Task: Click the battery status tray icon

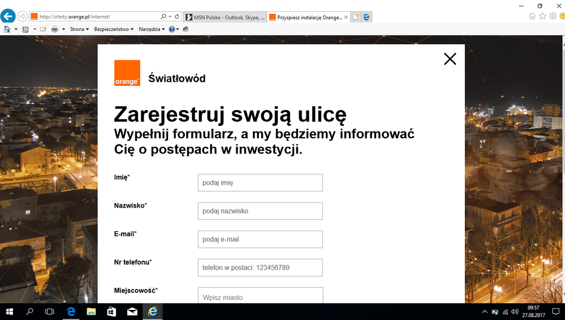Action: click(495, 312)
